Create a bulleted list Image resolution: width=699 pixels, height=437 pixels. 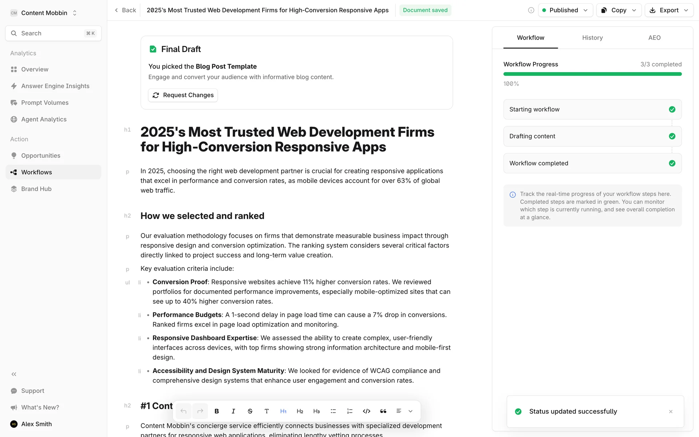click(333, 411)
